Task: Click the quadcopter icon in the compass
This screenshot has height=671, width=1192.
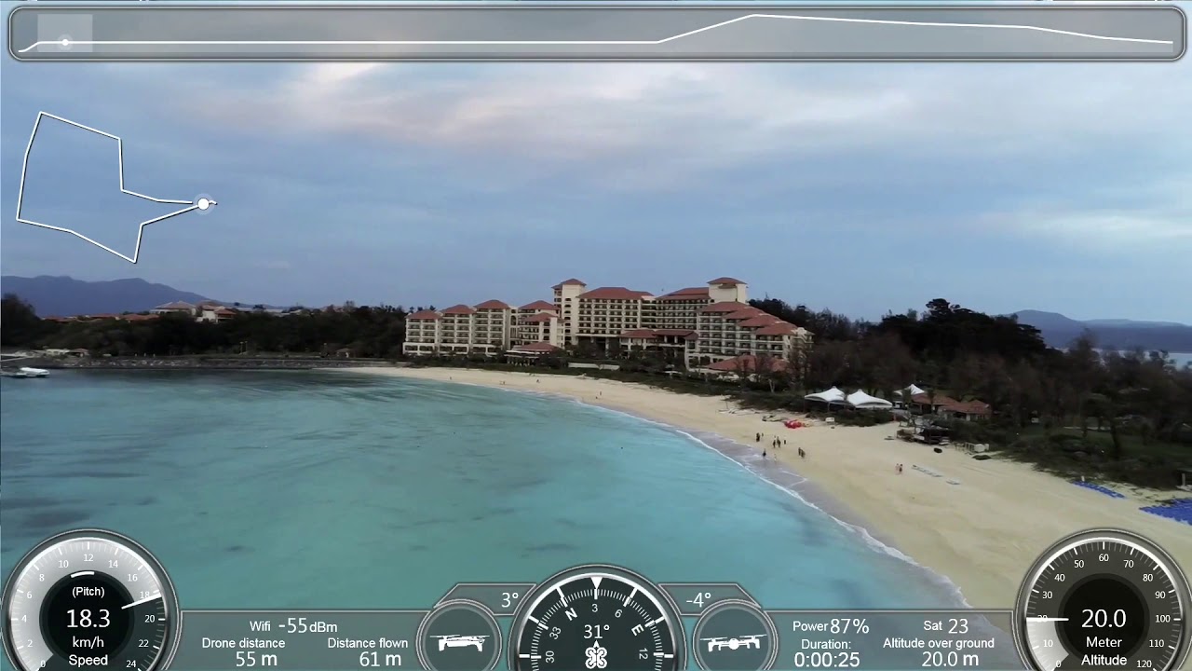Action: click(596, 657)
